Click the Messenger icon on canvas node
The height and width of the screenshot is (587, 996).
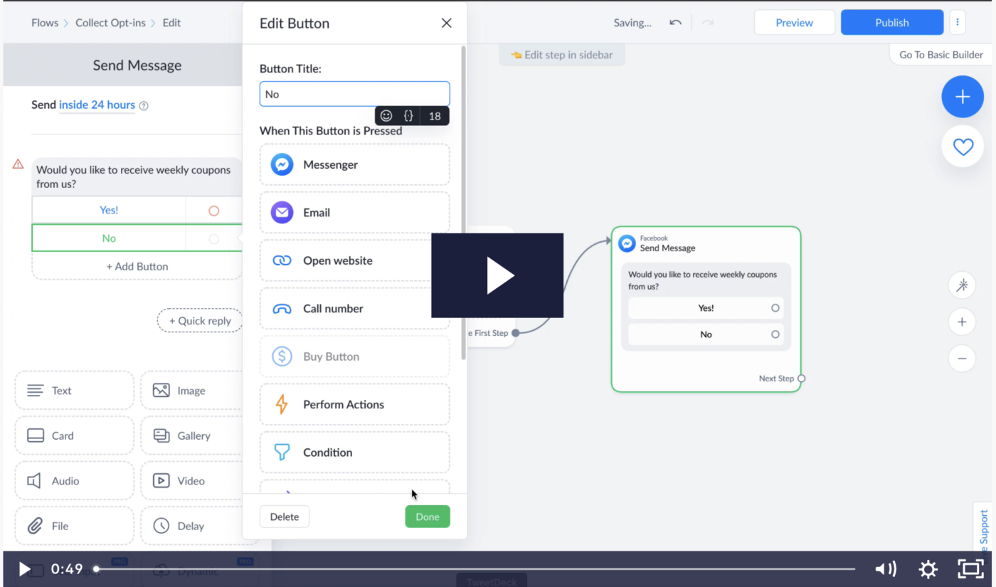pyautogui.click(x=627, y=243)
